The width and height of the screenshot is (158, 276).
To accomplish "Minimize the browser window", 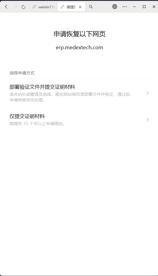I will point(134,7).
